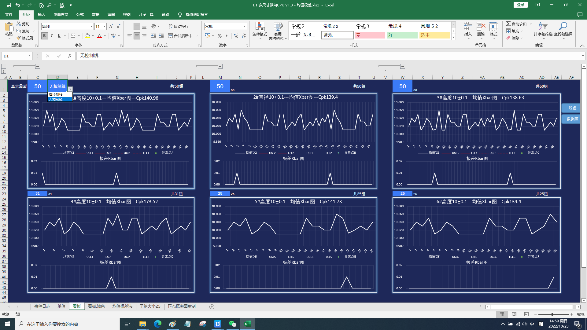Choose 有控制线 in the dropdown list
The width and height of the screenshot is (587, 330).
[x=60, y=95]
